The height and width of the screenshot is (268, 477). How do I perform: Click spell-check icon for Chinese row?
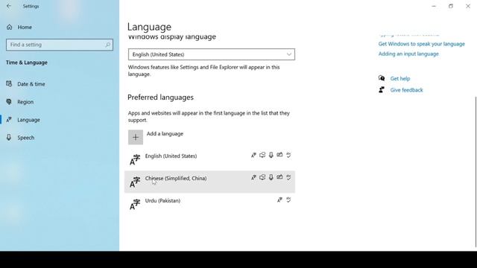(x=288, y=177)
